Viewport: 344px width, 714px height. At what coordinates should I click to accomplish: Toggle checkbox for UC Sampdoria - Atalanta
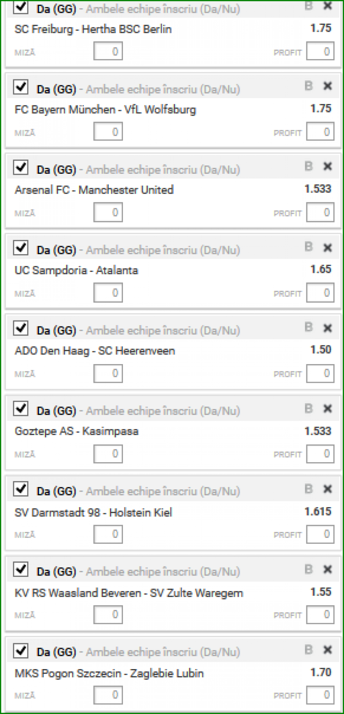point(21,248)
